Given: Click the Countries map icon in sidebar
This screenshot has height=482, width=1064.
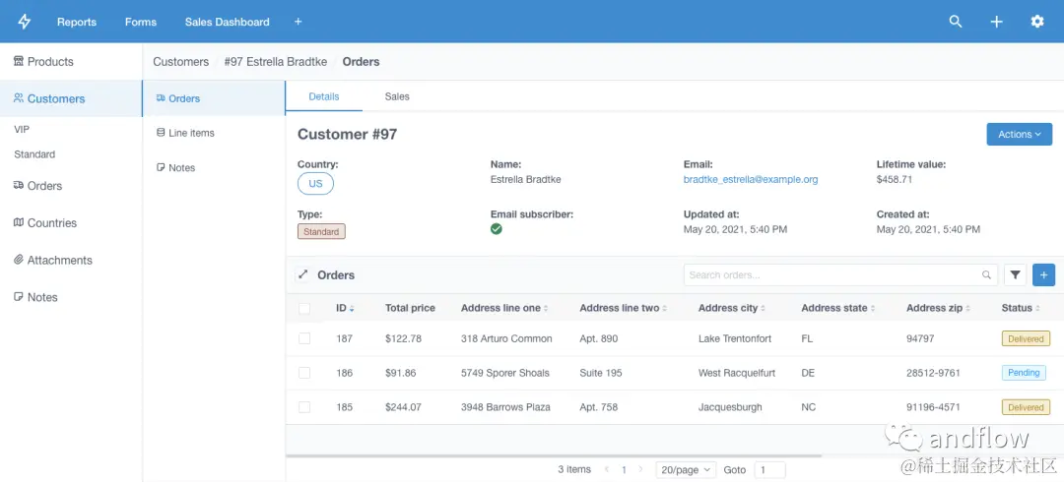Looking at the screenshot, I should [19, 222].
